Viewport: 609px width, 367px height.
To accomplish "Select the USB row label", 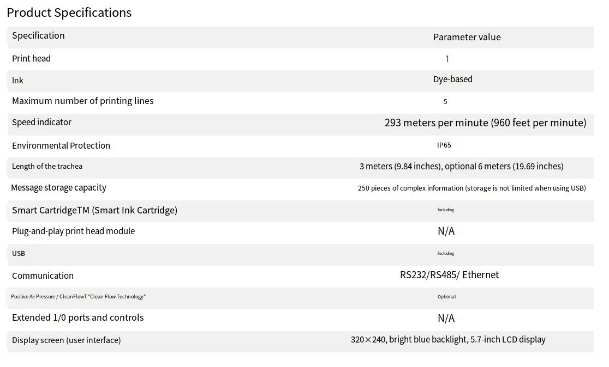I will (x=19, y=253).
